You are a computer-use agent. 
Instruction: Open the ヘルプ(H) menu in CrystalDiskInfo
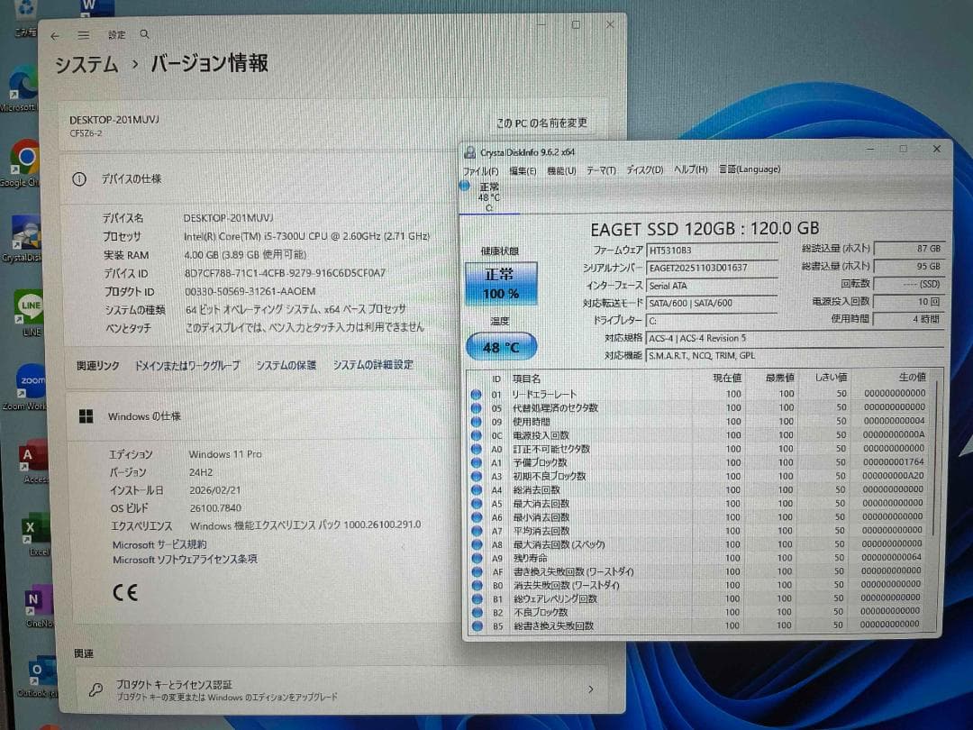click(689, 169)
